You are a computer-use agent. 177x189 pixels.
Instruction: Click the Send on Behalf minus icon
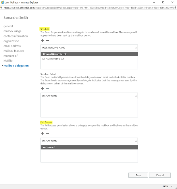coord(48,89)
